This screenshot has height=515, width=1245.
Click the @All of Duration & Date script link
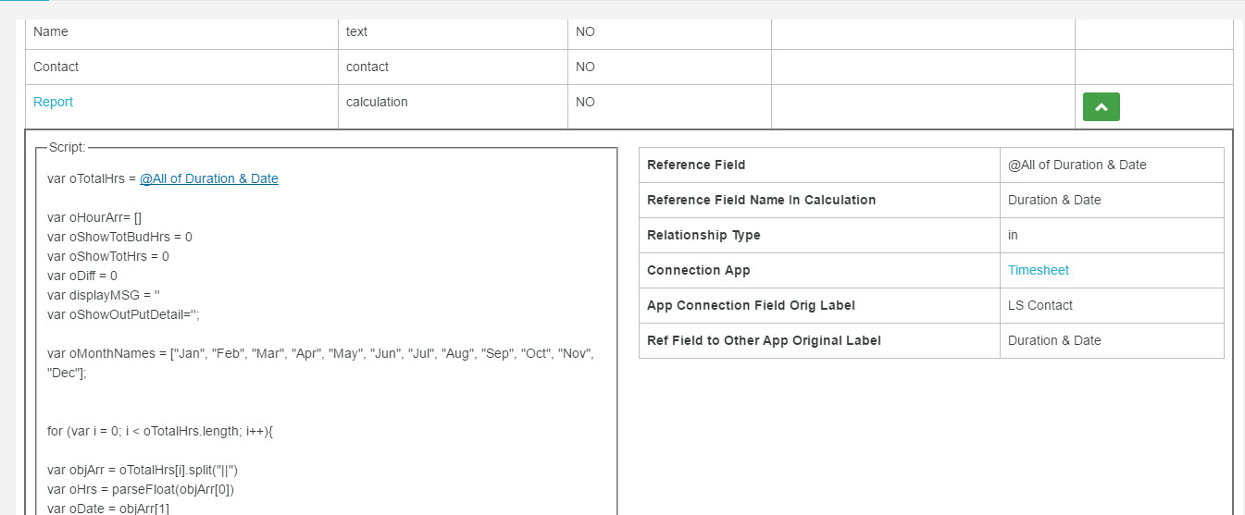pyautogui.click(x=208, y=179)
